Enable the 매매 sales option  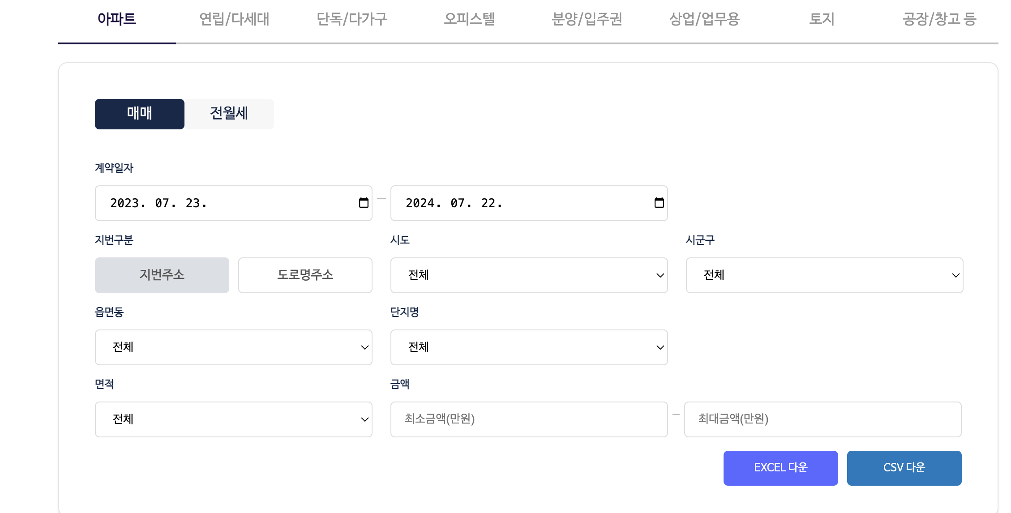(x=139, y=114)
